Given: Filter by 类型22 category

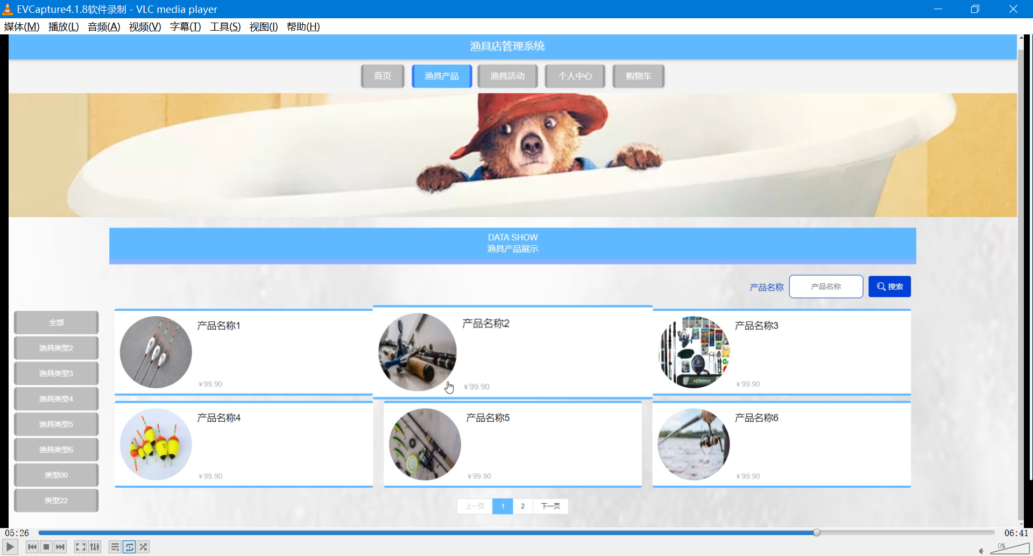Looking at the screenshot, I should [x=56, y=501].
